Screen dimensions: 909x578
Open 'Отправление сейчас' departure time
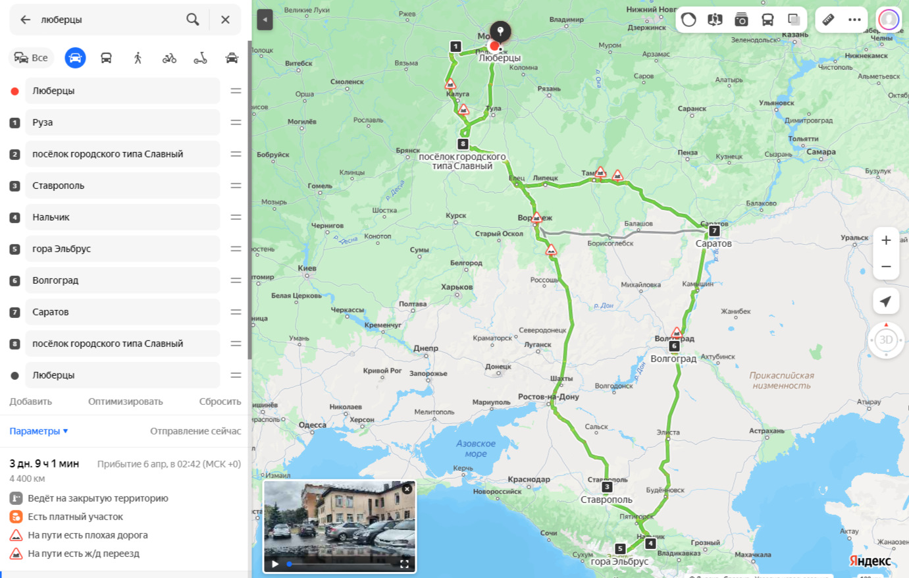pos(195,431)
